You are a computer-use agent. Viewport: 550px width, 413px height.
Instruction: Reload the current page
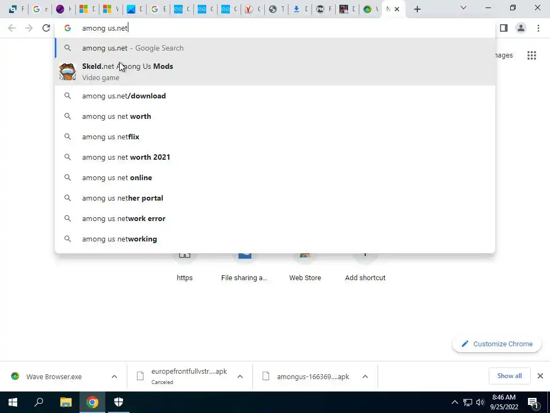coord(46,28)
